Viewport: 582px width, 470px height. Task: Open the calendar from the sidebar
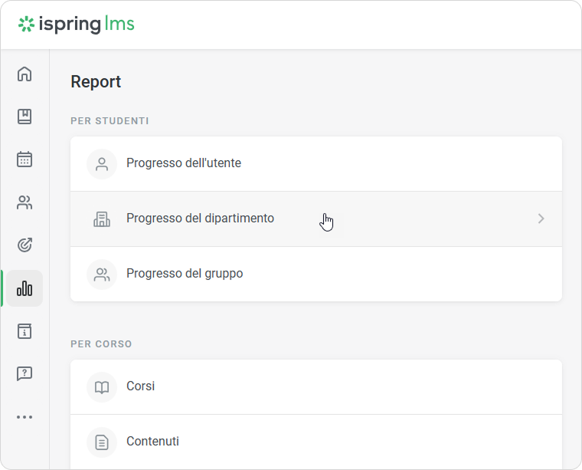pyautogui.click(x=25, y=159)
